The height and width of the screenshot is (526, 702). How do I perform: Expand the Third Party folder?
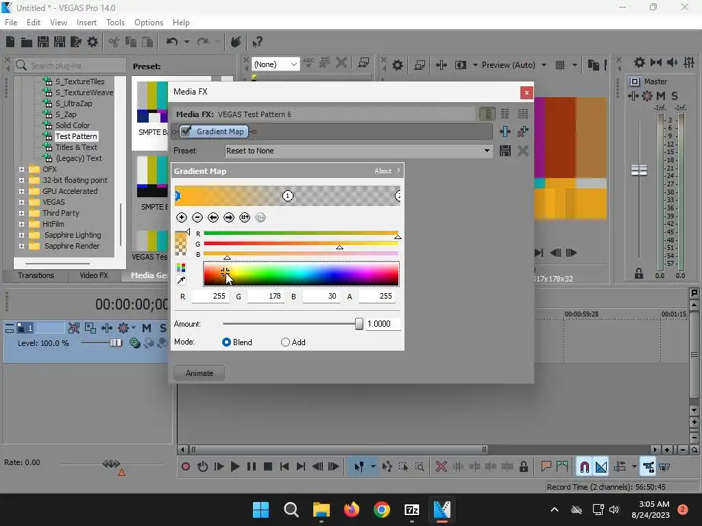click(21, 213)
